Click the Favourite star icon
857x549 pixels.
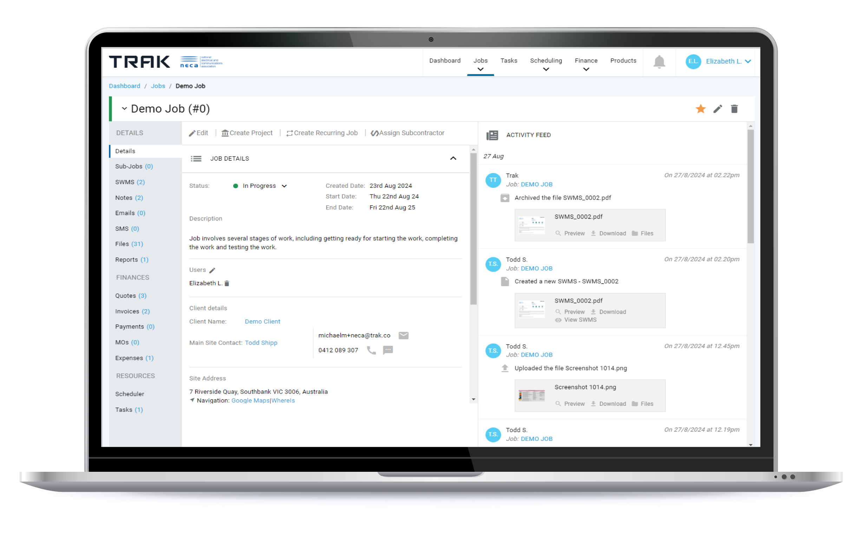(x=701, y=109)
